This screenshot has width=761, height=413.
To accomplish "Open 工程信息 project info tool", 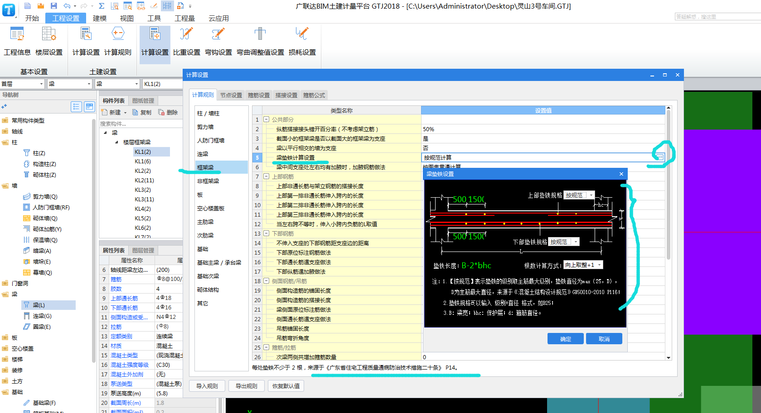I will pyautogui.click(x=17, y=42).
